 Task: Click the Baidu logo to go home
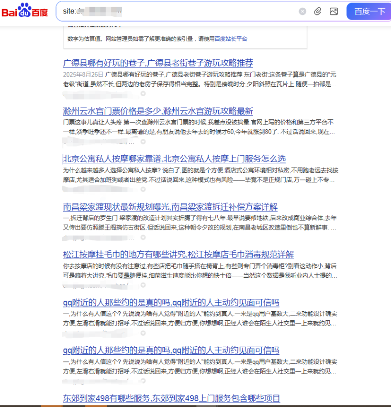(x=25, y=11)
